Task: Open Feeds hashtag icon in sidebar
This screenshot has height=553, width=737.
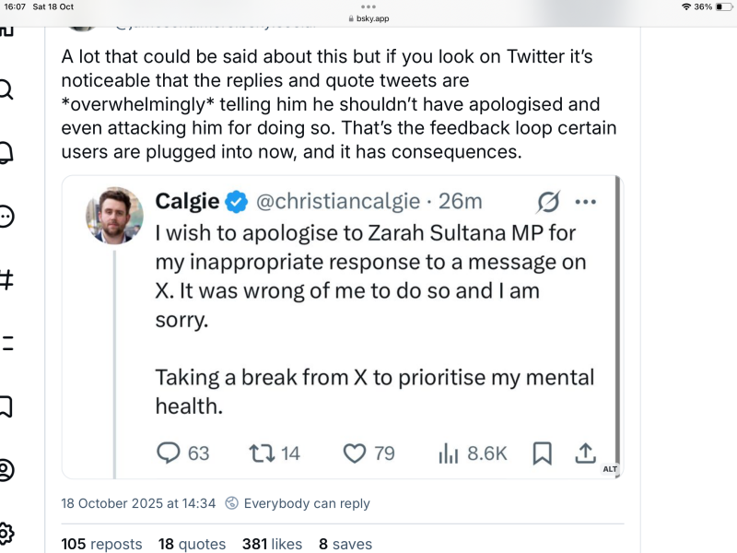Action: point(6,279)
